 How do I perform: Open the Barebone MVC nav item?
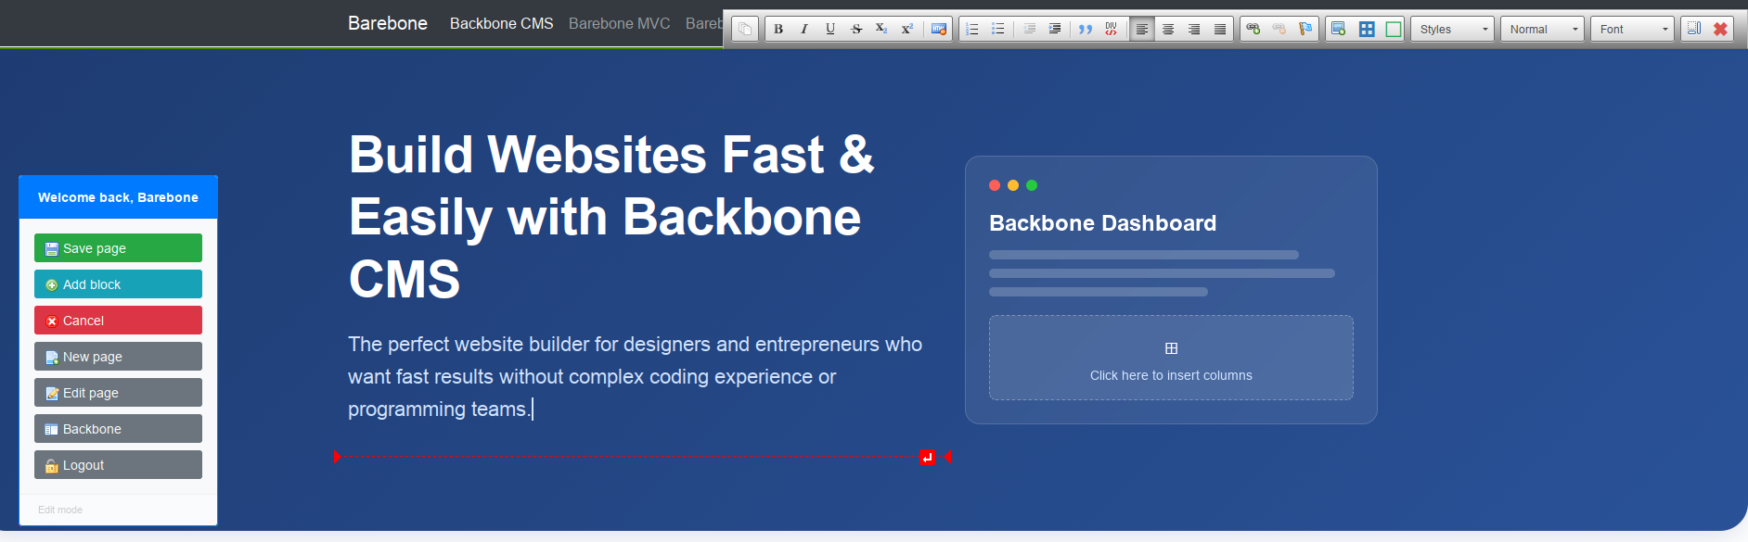(619, 23)
